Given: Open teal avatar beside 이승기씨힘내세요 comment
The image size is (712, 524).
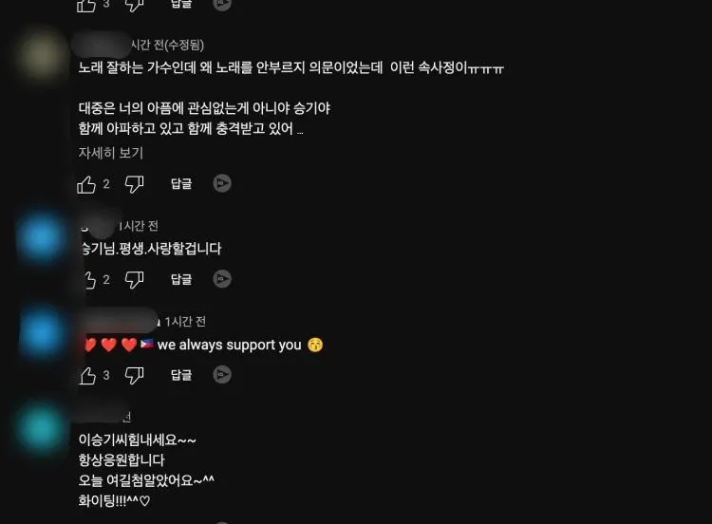Looking at the screenshot, I should point(42,428).
